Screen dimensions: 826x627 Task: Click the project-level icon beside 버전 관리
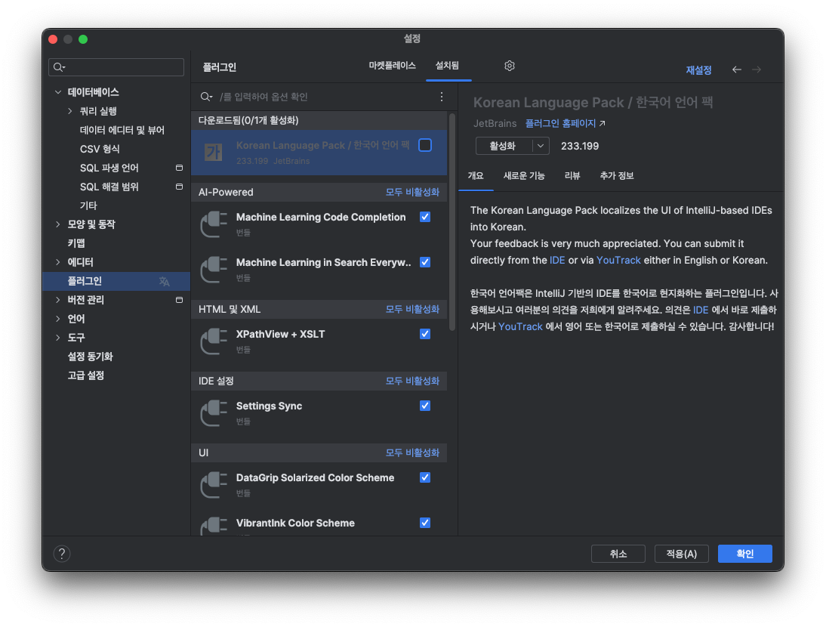point(179,300)
